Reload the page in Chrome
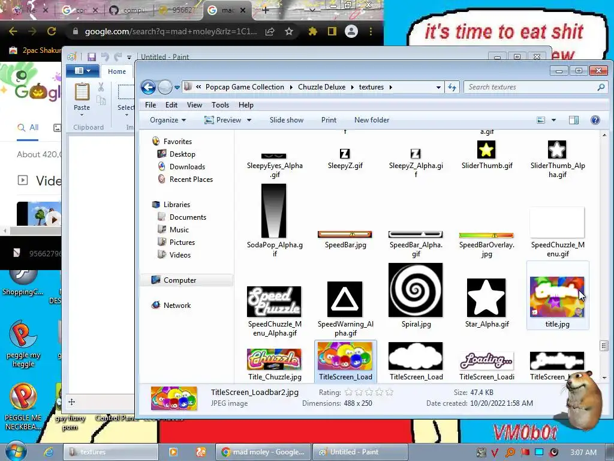Screen dimensions: 614x461 tap(52, 31)
